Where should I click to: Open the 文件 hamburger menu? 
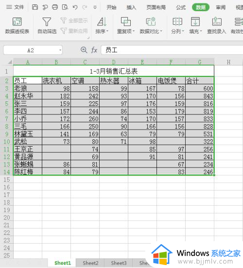(15, 7)
